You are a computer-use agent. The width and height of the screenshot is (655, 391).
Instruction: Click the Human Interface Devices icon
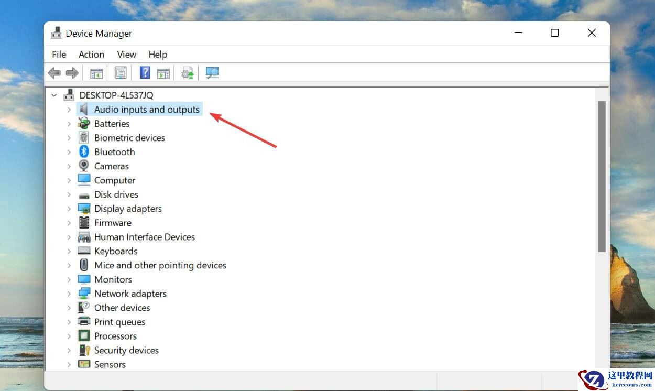coord(84,236)
